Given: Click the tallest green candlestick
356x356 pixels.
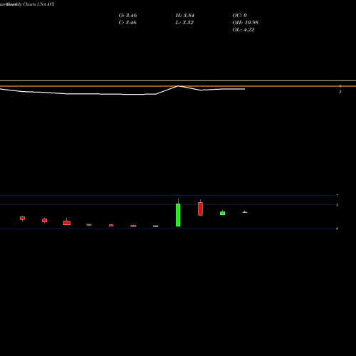Looking at the screenshot, I should (x=178, y=215).
